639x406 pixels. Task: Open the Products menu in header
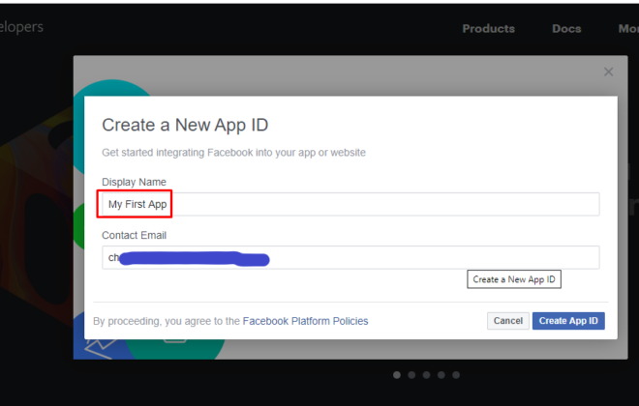pos(488,28)
